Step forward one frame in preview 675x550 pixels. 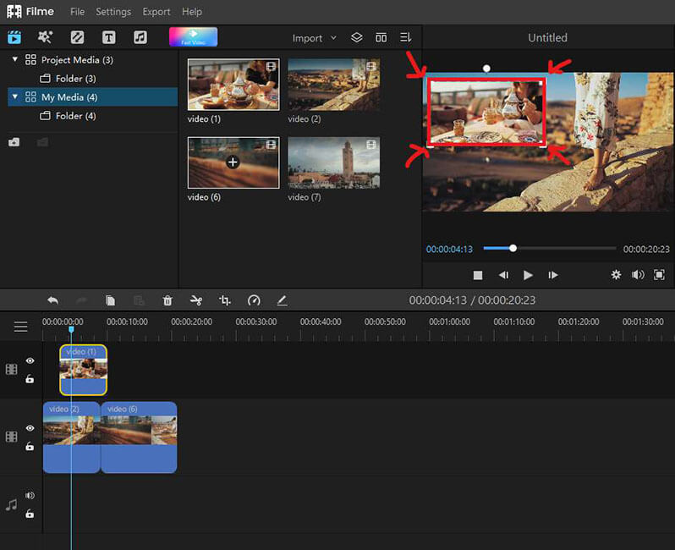tap(552, 275)
